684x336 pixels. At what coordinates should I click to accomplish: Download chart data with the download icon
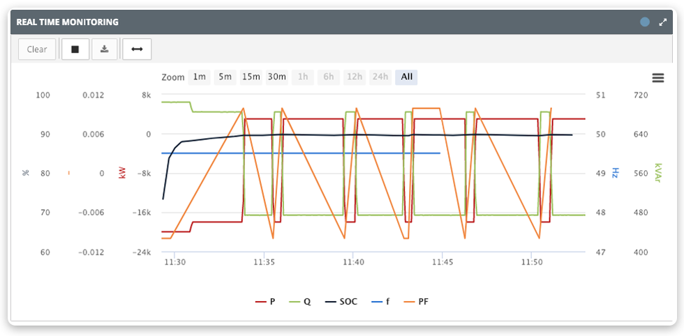pos(104,49)
